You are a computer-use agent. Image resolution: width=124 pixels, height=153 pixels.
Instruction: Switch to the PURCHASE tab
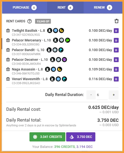tap(25, 8)
